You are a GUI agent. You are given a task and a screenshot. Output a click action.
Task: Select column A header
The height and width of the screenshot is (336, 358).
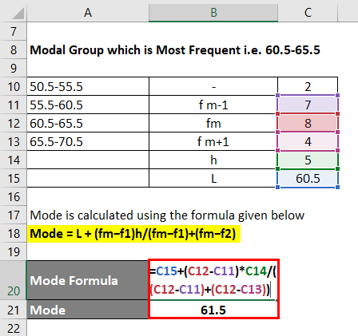(88, 13)
